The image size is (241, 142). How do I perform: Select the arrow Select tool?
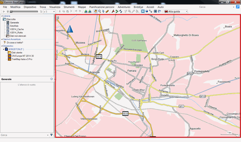103,11
